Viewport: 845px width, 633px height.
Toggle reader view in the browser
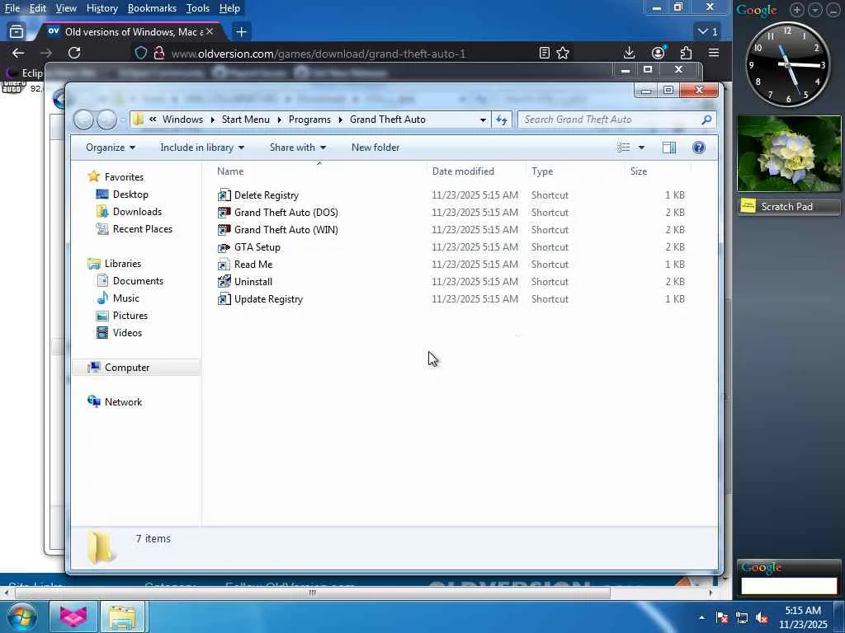pos(545,53)
